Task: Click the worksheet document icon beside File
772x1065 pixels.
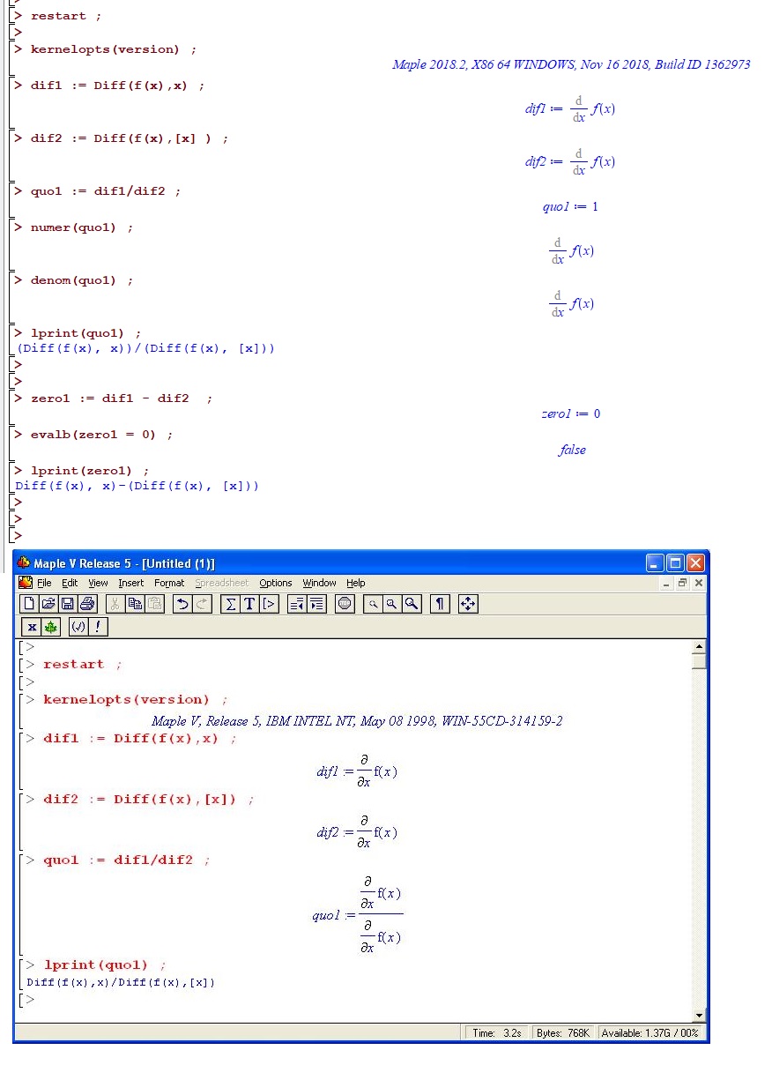Action: tap(26, 583)
